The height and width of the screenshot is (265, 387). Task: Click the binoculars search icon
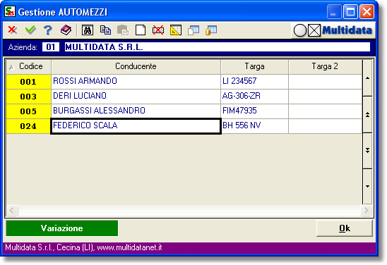click(88, 30)
